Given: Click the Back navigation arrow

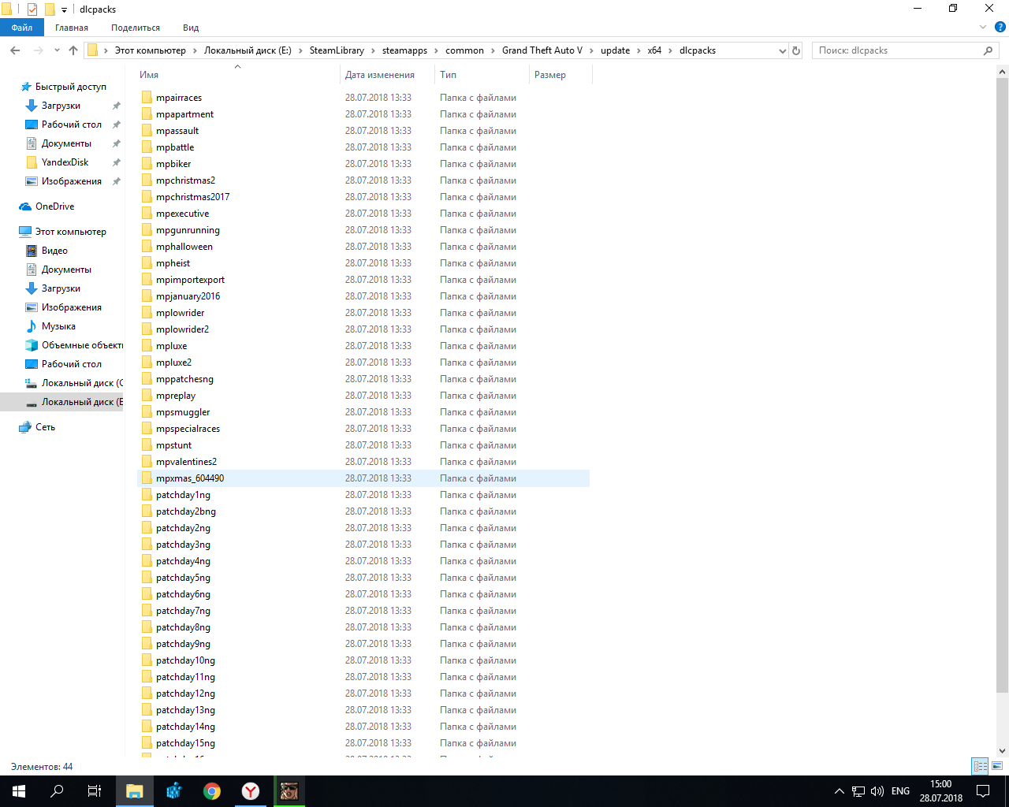Looking at the screenshot, I should 15,50.
